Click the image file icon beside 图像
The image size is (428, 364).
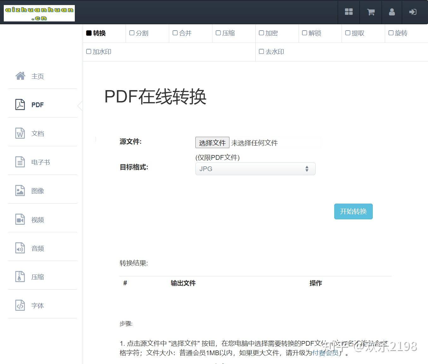click(x=20, y=191)
